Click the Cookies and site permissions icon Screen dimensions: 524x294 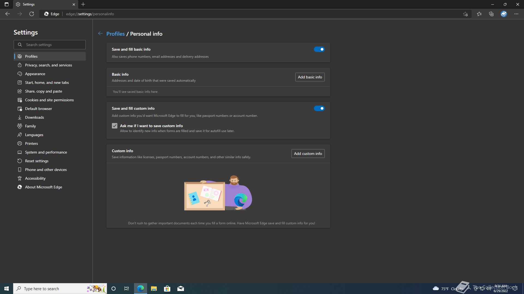tap(20, 100)
